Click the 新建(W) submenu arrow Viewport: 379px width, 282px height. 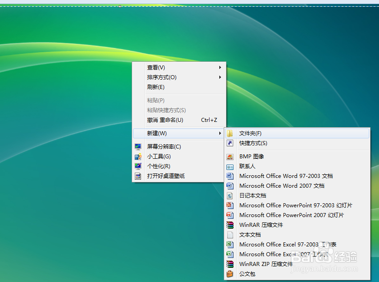coord(220,133)
